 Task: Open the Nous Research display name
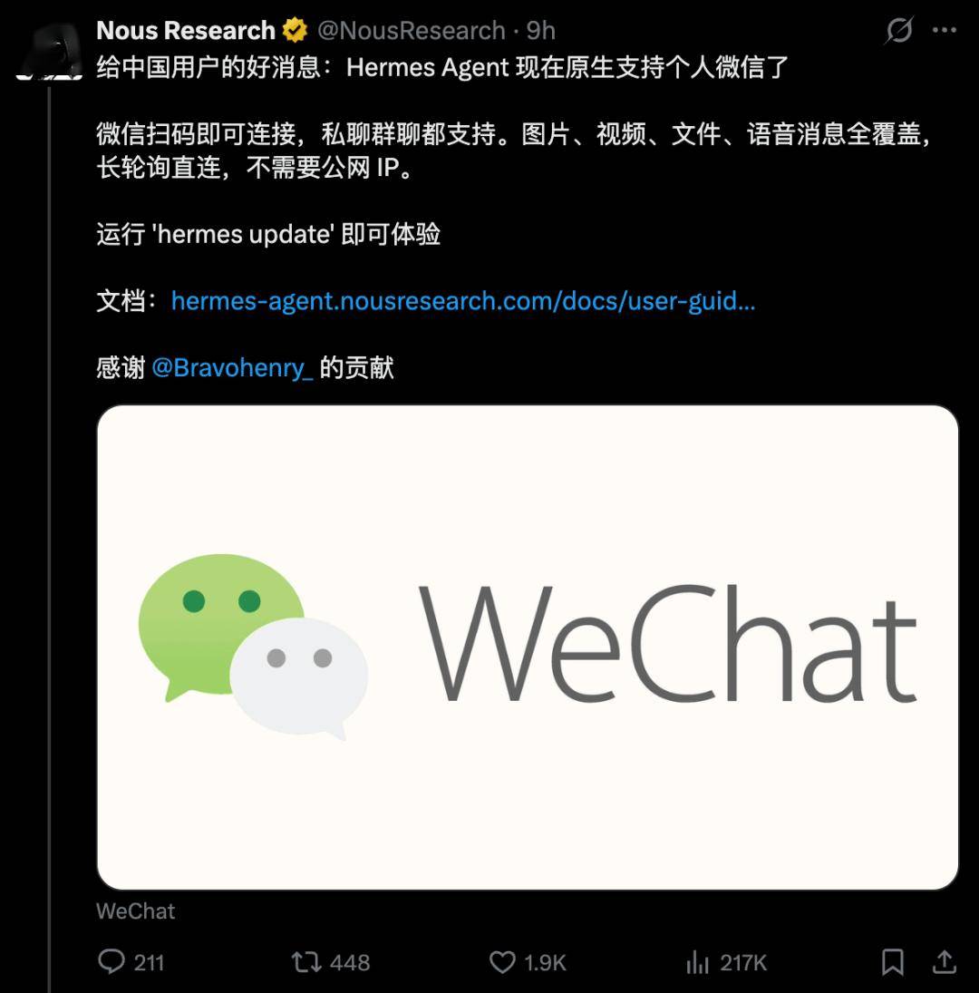tap(186, 31)
